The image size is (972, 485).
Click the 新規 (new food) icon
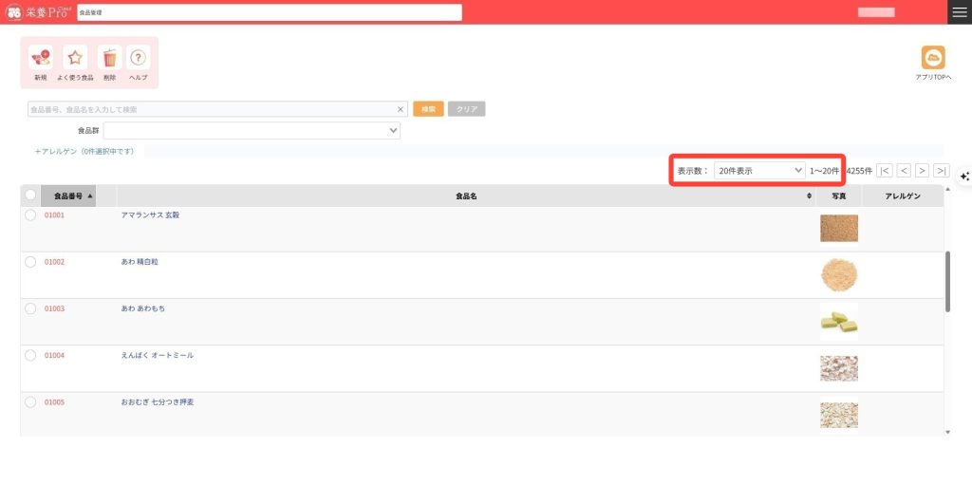(40, 58)
